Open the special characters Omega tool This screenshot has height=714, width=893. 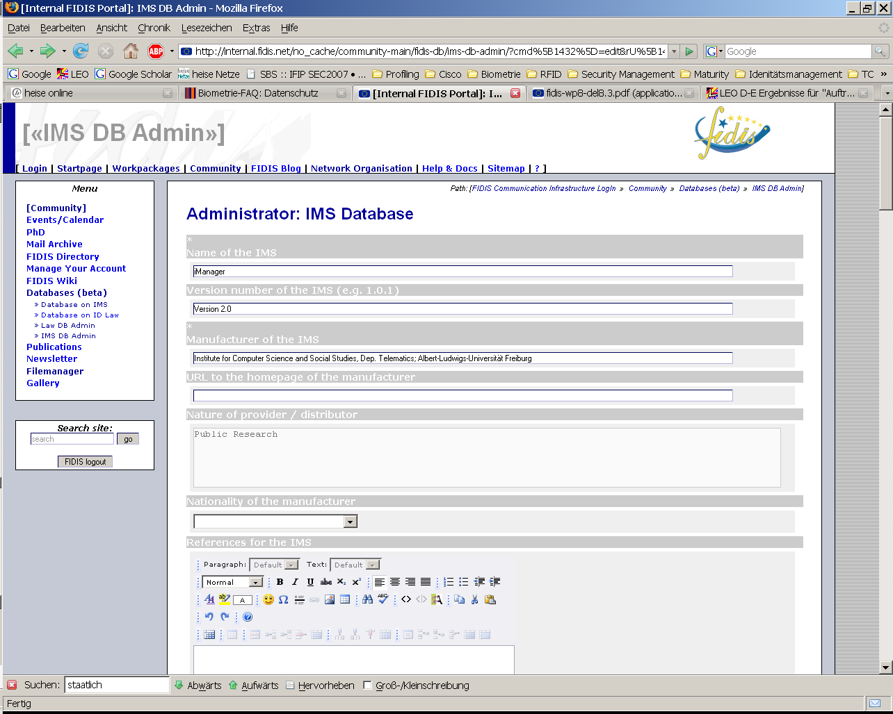(x=283, y=599)
